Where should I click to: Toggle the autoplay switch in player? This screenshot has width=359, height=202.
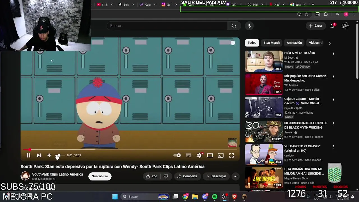tap(177, 155)
